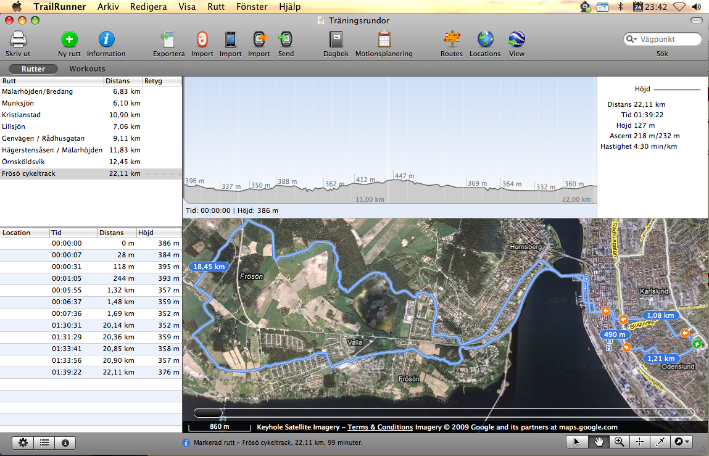Viewport: 709px width, 456px height.
Task: Click the round info button at bottom left
Action: pos(65,443)
